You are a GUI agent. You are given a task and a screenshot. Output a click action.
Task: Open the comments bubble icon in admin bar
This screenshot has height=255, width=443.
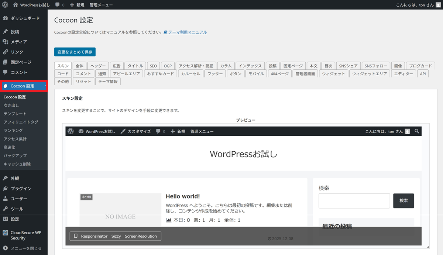[57, 5]
